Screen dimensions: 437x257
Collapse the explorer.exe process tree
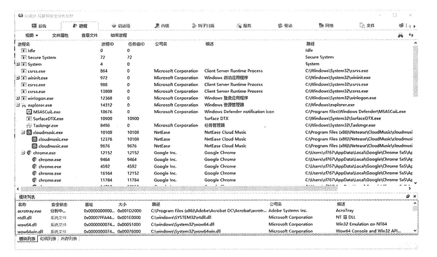point(18,105)
